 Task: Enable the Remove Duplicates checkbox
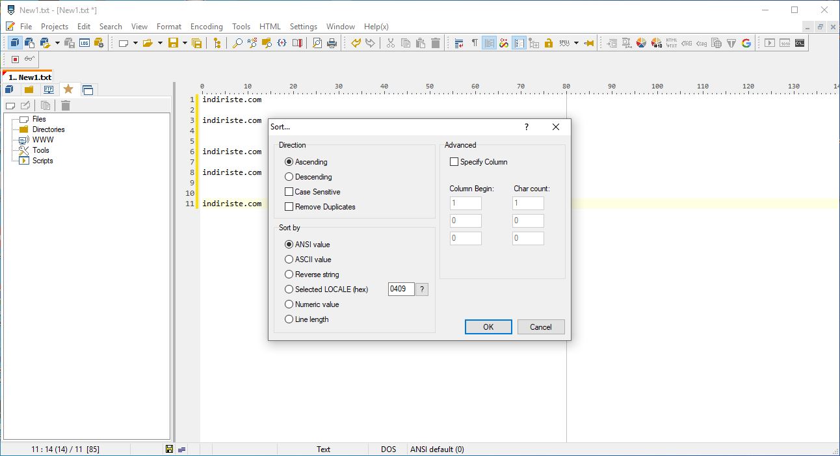(289, 207)
